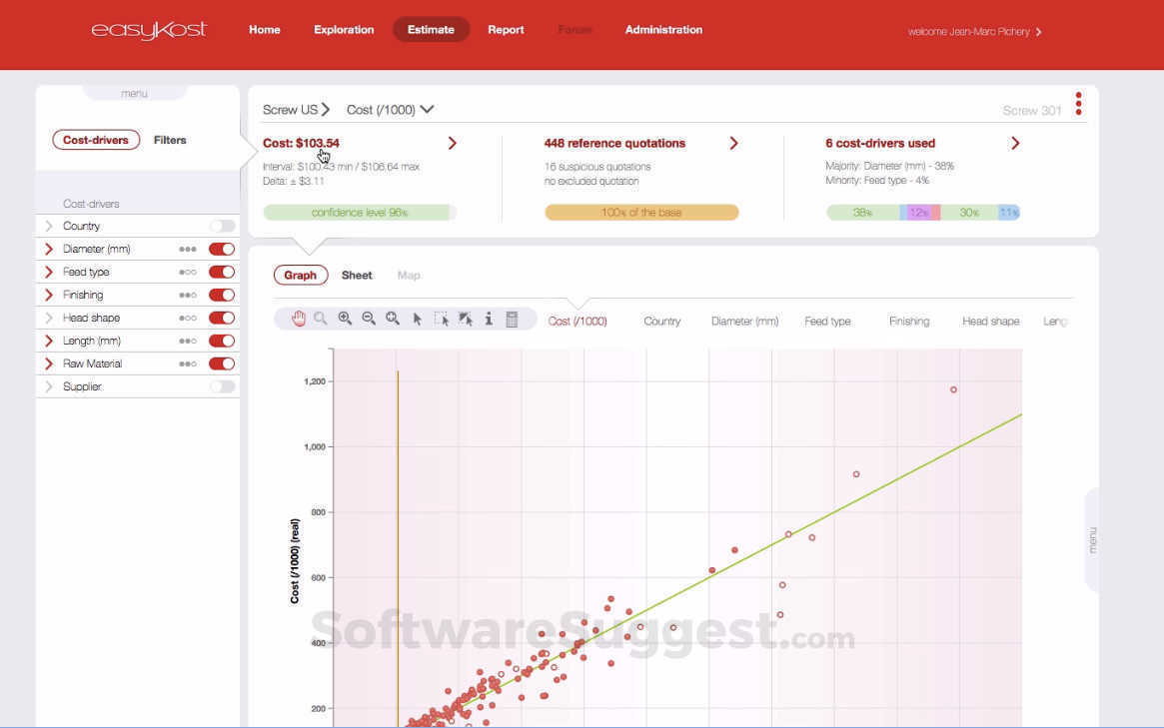
Task: Enable the Country cost-driver toggle
Action: click(222, 227)
